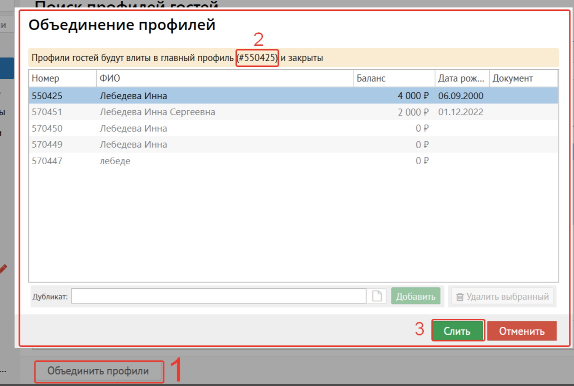
Task: Click the main profile number #550425 in banner
Action: pyautogui.click(x=257, y=58)
